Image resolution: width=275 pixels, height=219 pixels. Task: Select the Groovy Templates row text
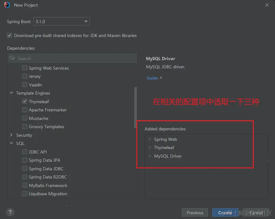47,127
